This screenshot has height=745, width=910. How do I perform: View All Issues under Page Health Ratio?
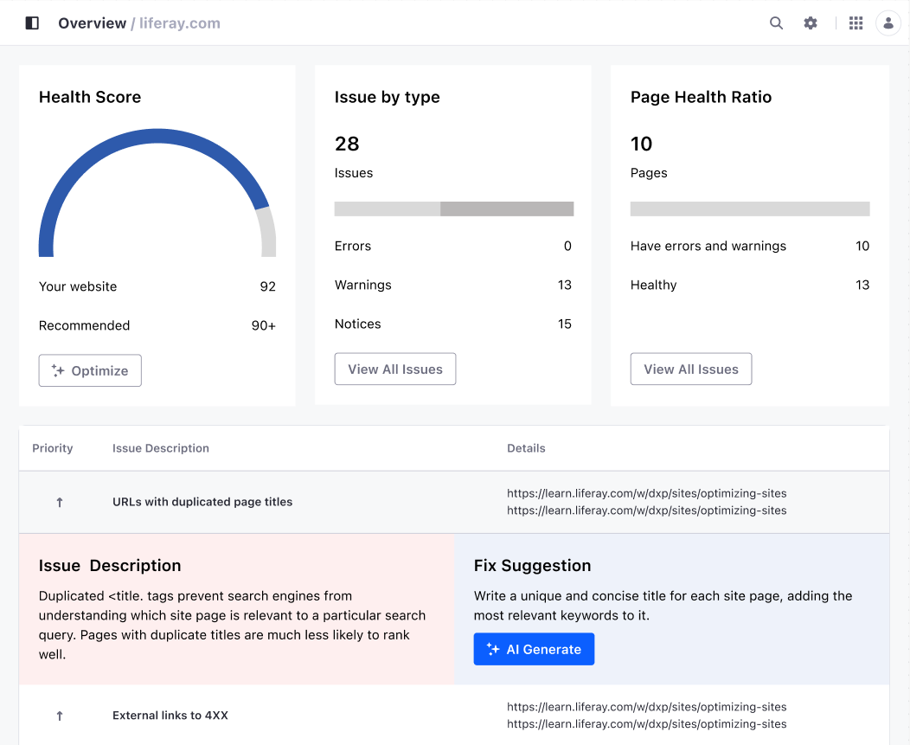691,369
